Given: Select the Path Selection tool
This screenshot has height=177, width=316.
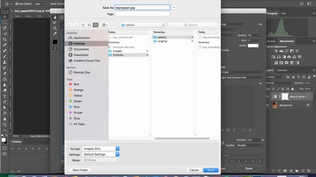Looking at the screenshot, I should point(4,108).
